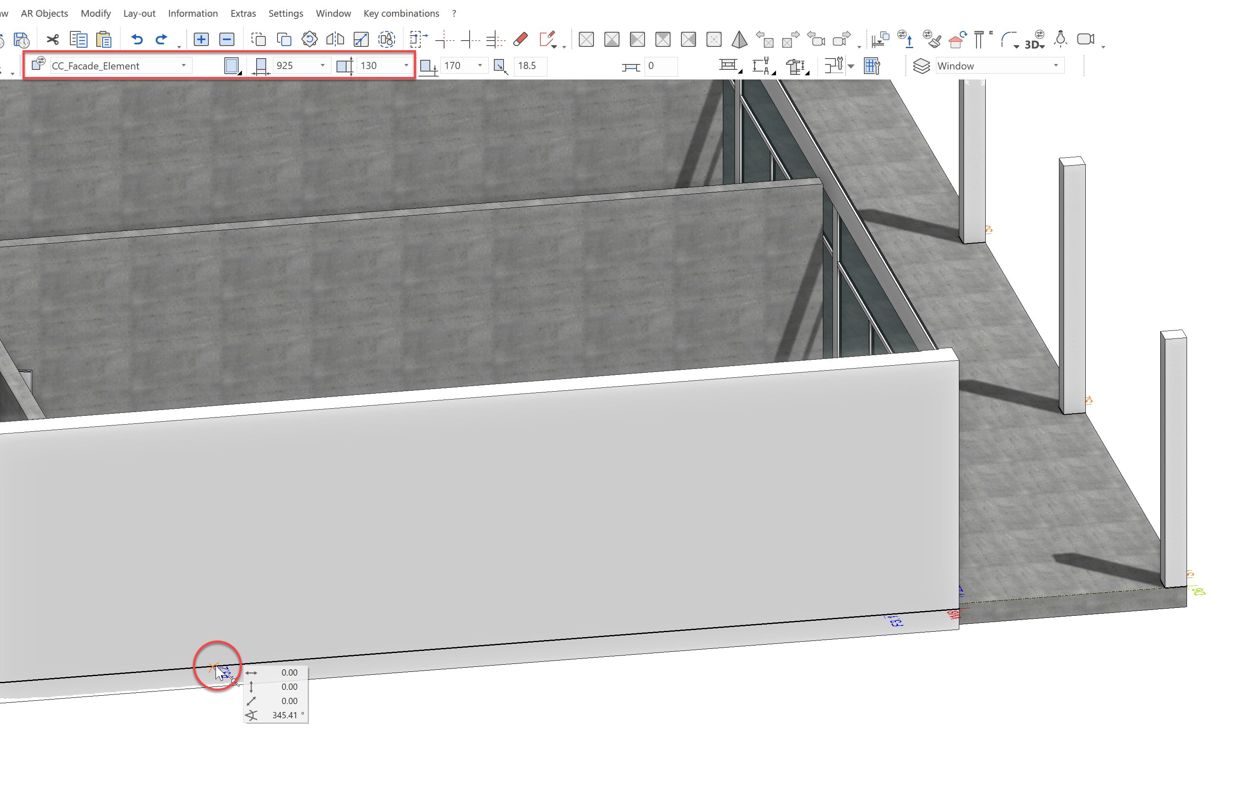The height and width of the screenshot is (794, 1241).
Task: Click the Move selection dashed-square icon
Action: 258,39
